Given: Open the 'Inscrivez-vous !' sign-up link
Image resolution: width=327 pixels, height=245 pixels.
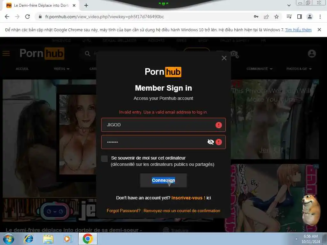Looking at the screenshot, I should (x=188, y=198).
